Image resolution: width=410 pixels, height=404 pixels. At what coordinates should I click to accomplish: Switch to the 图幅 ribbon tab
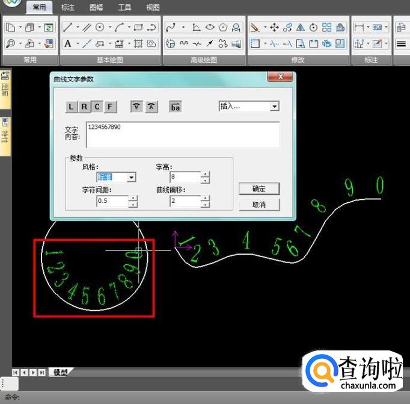point(96,8)
